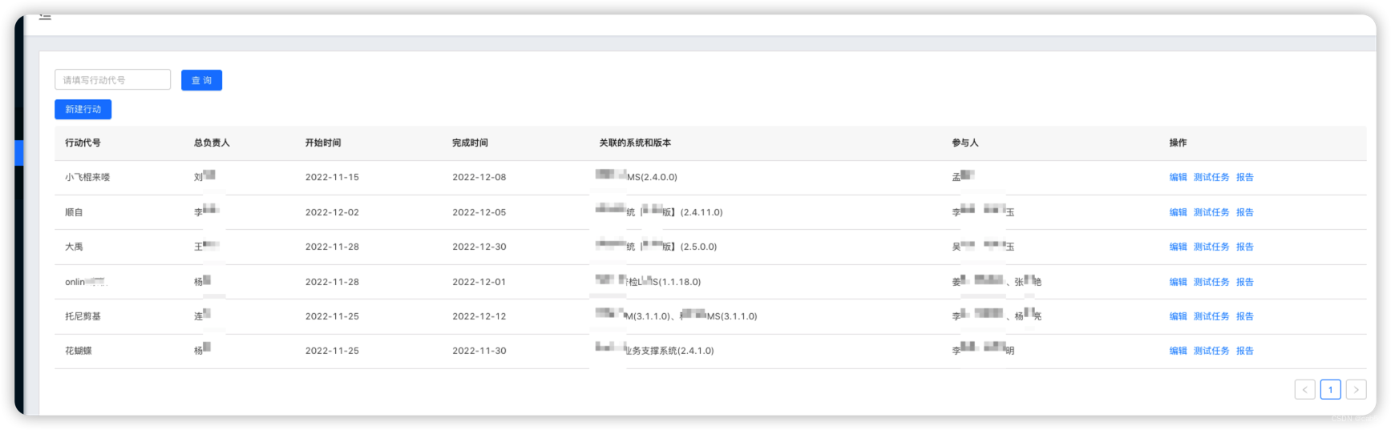The height and width of the screenshot is (430, 1391).
Task: Click completion date 2022-12-12
Action: tap(479, 316)
